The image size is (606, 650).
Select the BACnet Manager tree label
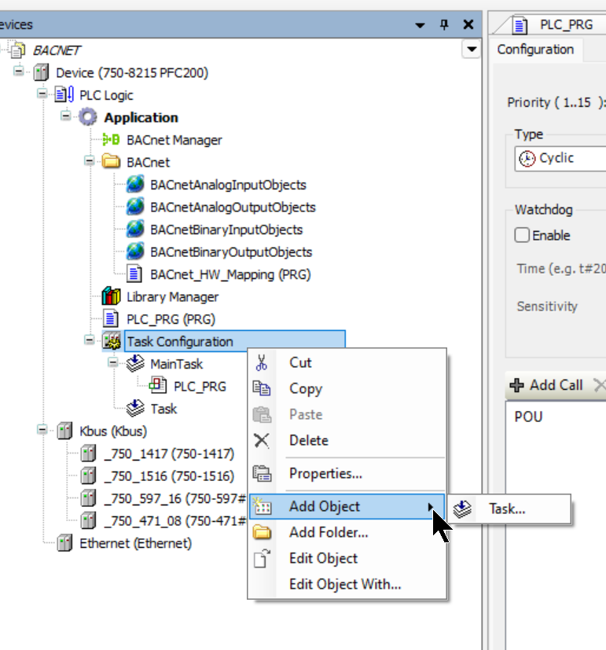[x=174, y=140]
